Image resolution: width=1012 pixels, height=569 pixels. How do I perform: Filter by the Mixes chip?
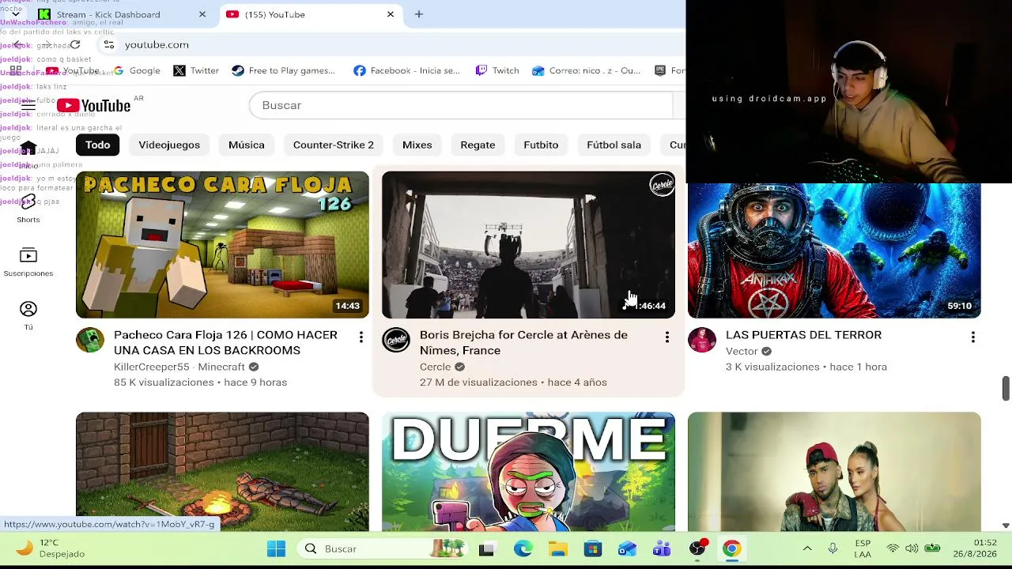(417, 145)
